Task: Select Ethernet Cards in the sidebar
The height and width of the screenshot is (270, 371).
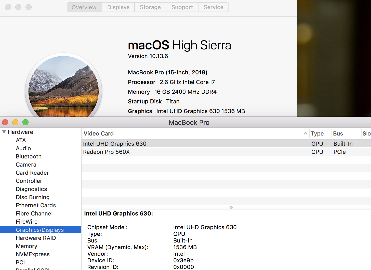Action: (x=36, y=205)
